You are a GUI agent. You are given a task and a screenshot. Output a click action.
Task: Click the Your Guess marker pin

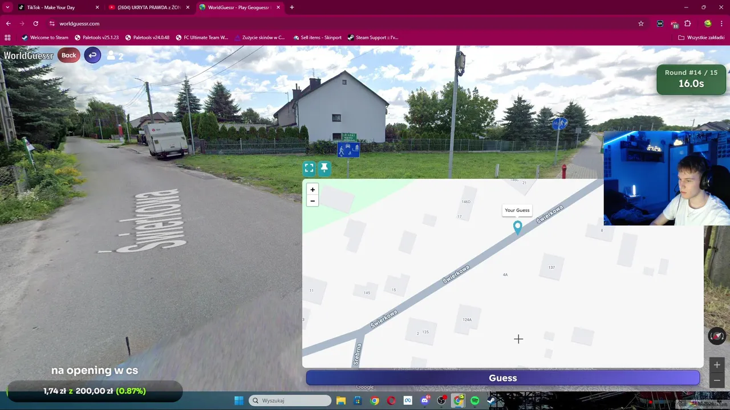(x=517, y=228)
